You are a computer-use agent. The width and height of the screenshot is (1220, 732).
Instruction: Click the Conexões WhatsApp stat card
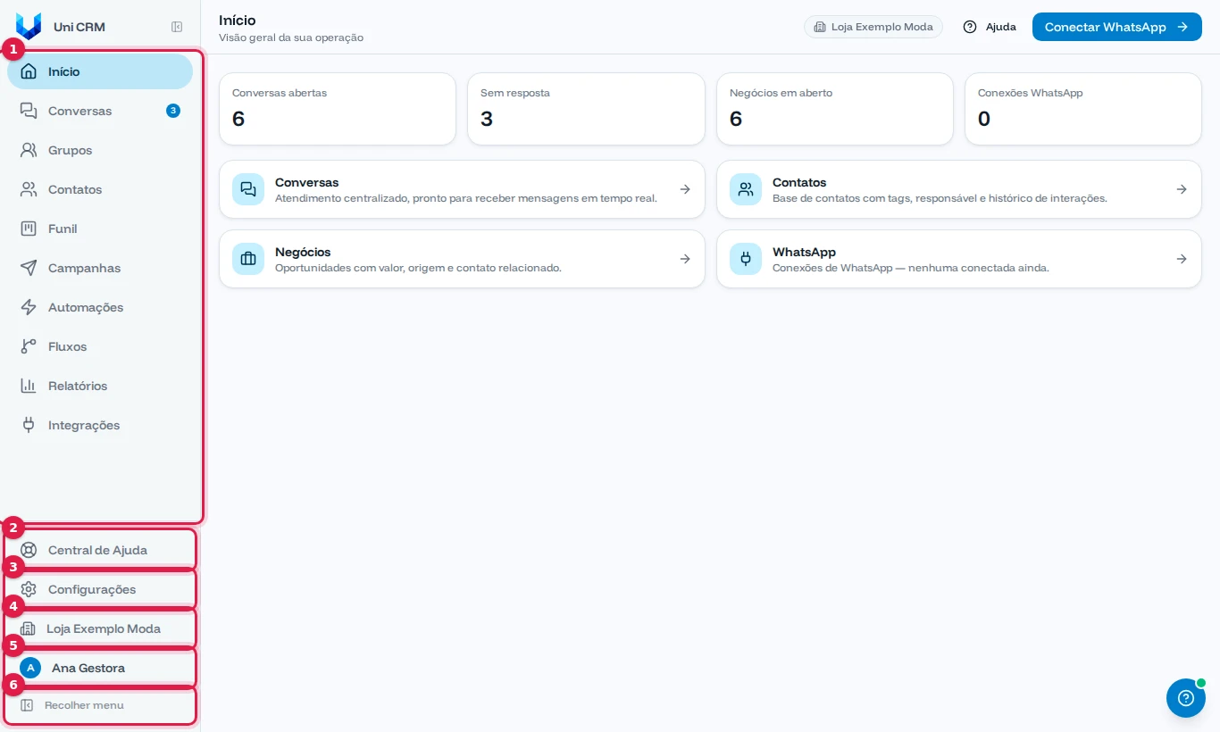[x=1083, y=109]
